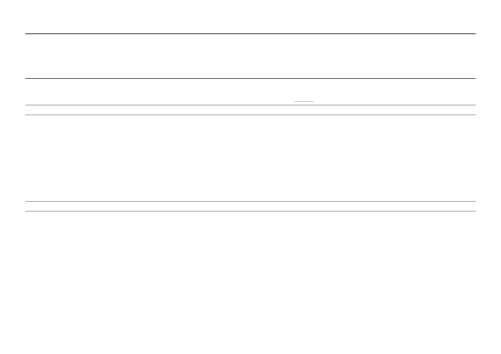501x354 pixels.
Task: Click the lowest horizontal rule of the table
Action: point(250,211)
